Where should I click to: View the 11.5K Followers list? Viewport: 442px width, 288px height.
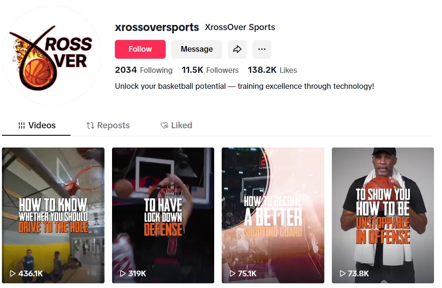tap(210, 70)
